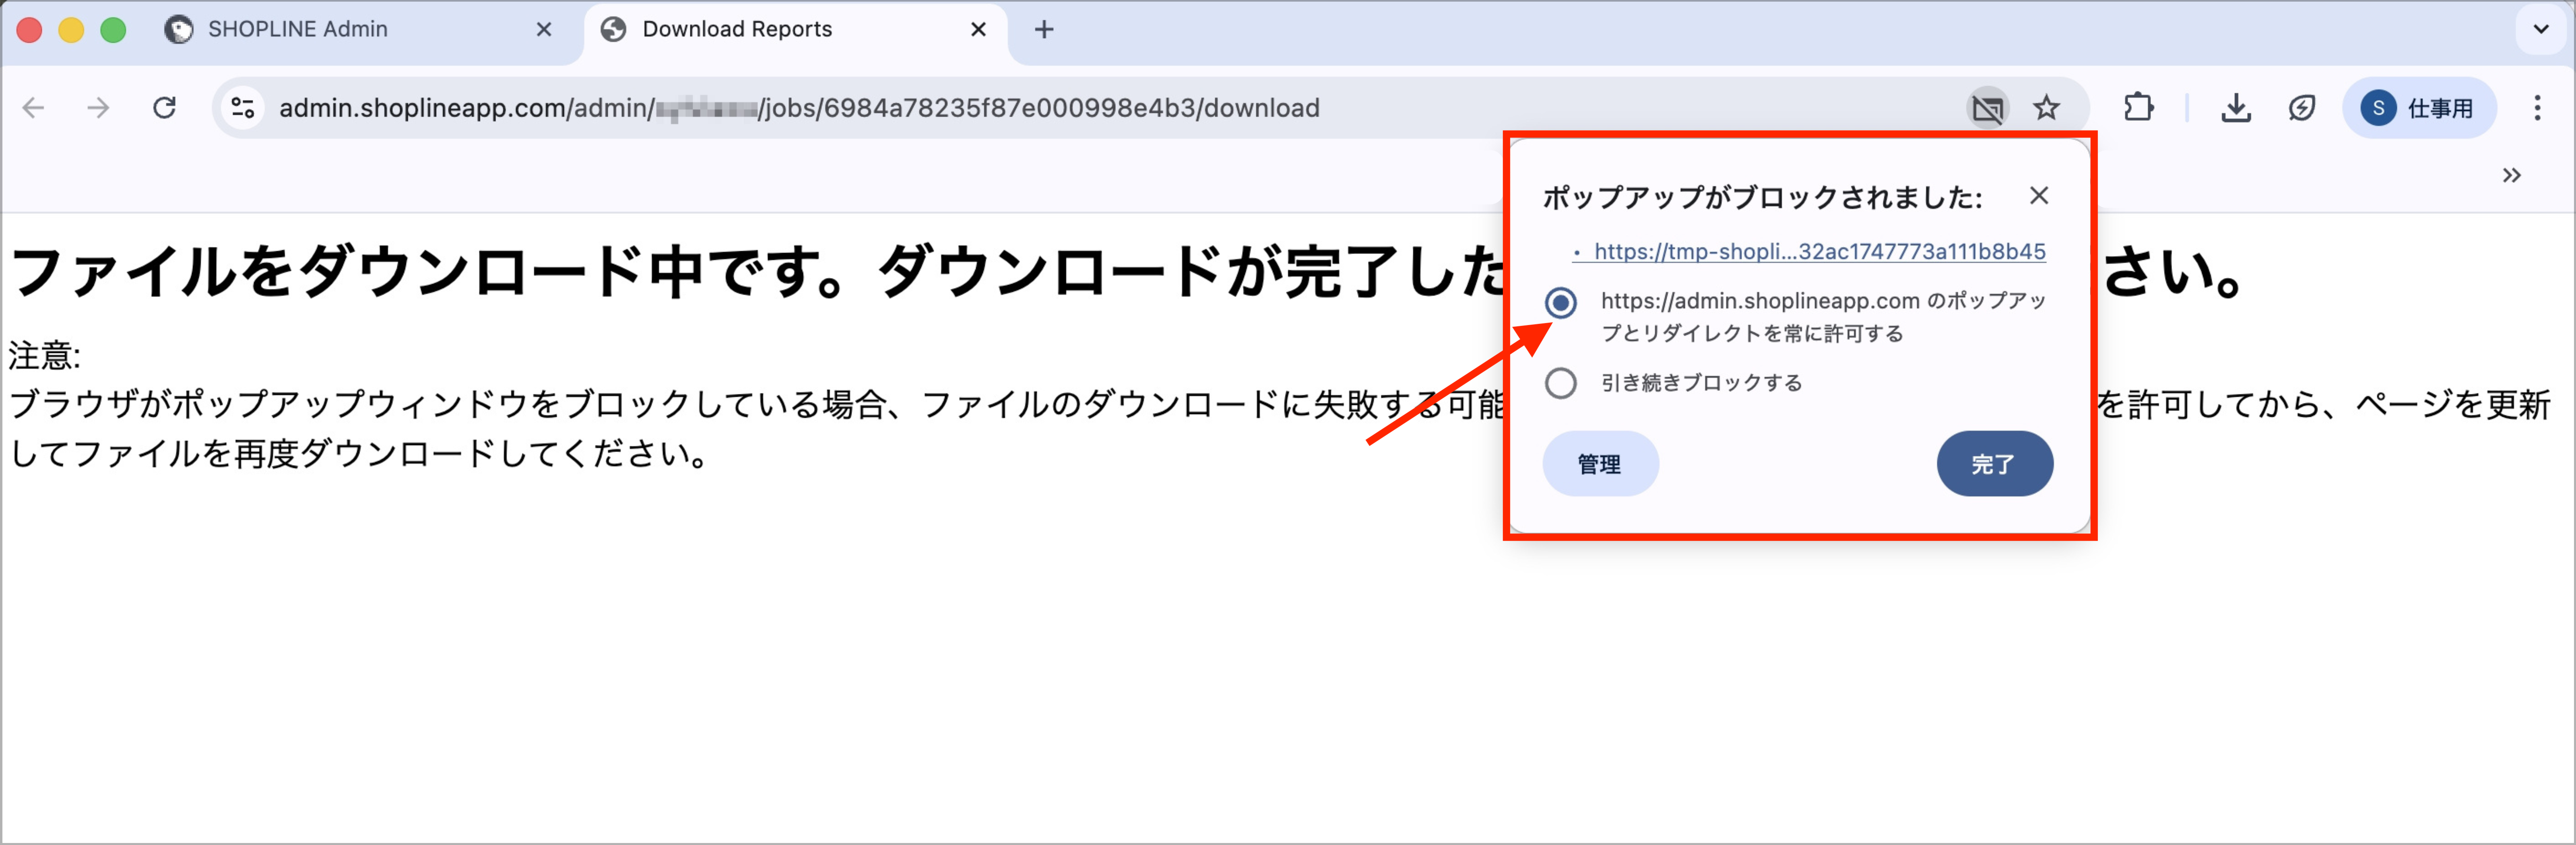Open the Extensions puzzle icon
This screenshot has width=2576, height=845.
click(2138, 108)
